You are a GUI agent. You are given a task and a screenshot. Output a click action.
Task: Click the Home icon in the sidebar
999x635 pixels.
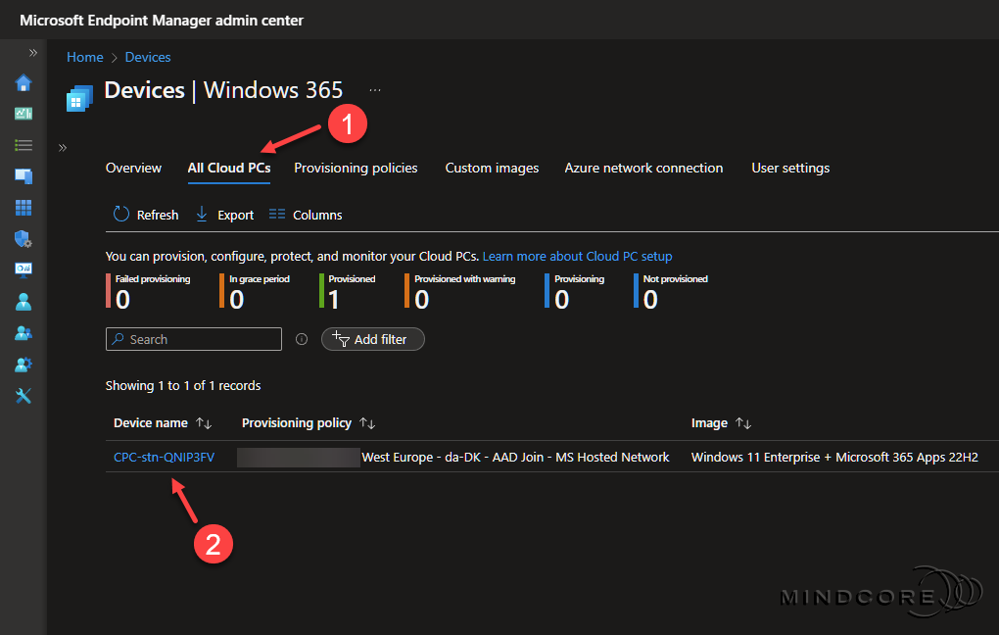click(x=24, y=82)
